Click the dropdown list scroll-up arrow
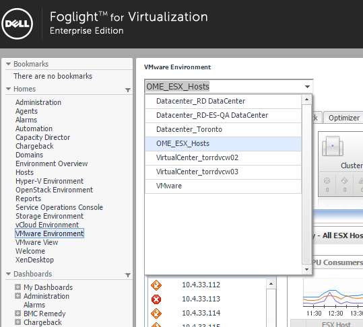 point(306,100)
